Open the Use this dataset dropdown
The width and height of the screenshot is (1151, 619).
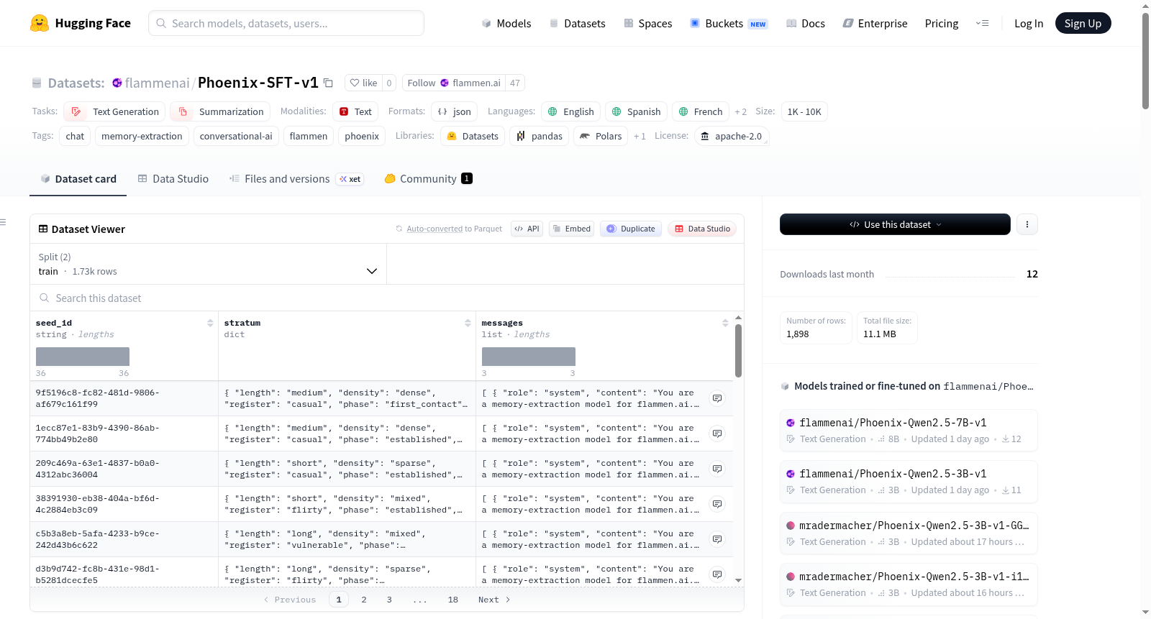pos(895,224)
